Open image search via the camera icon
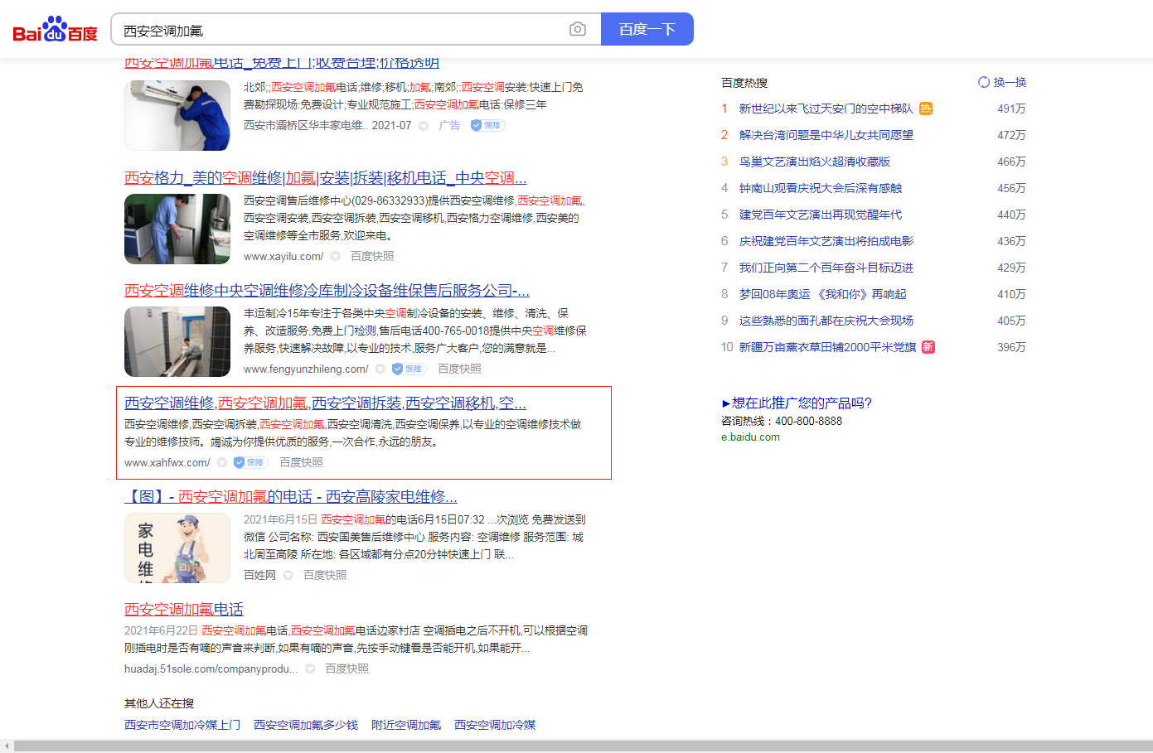The width and height of the screenshot is (1153, 753). (578, 28)
